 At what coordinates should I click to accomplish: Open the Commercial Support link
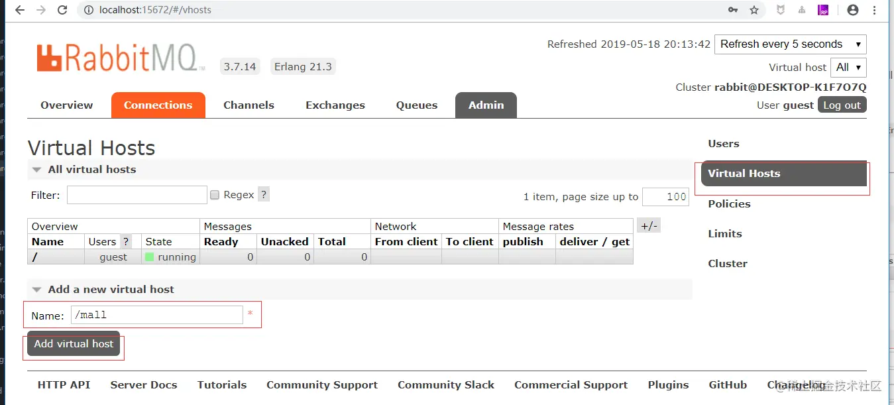571,385
